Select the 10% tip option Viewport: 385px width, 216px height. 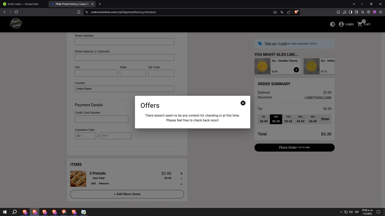click(276, 119)
